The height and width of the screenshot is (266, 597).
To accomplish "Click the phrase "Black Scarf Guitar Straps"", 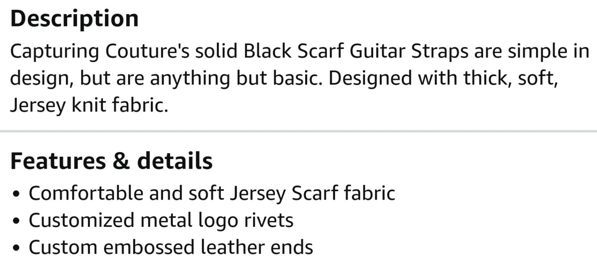I will [x=356, y=52].
